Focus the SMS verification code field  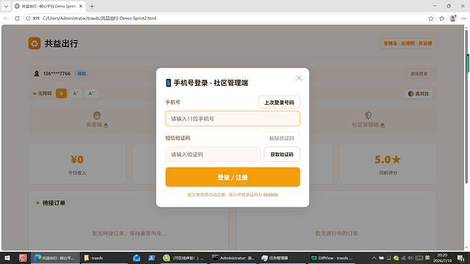213,154
